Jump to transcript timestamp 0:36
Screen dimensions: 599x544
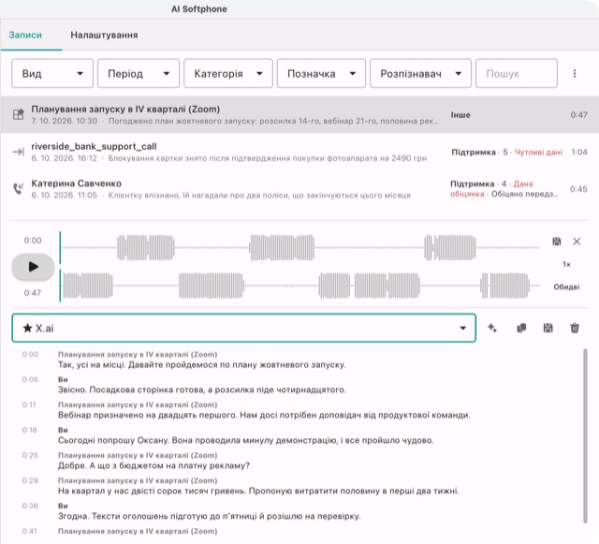30,506
